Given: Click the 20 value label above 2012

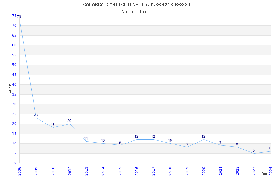Looking at the screenshot, I should [69, 121].
